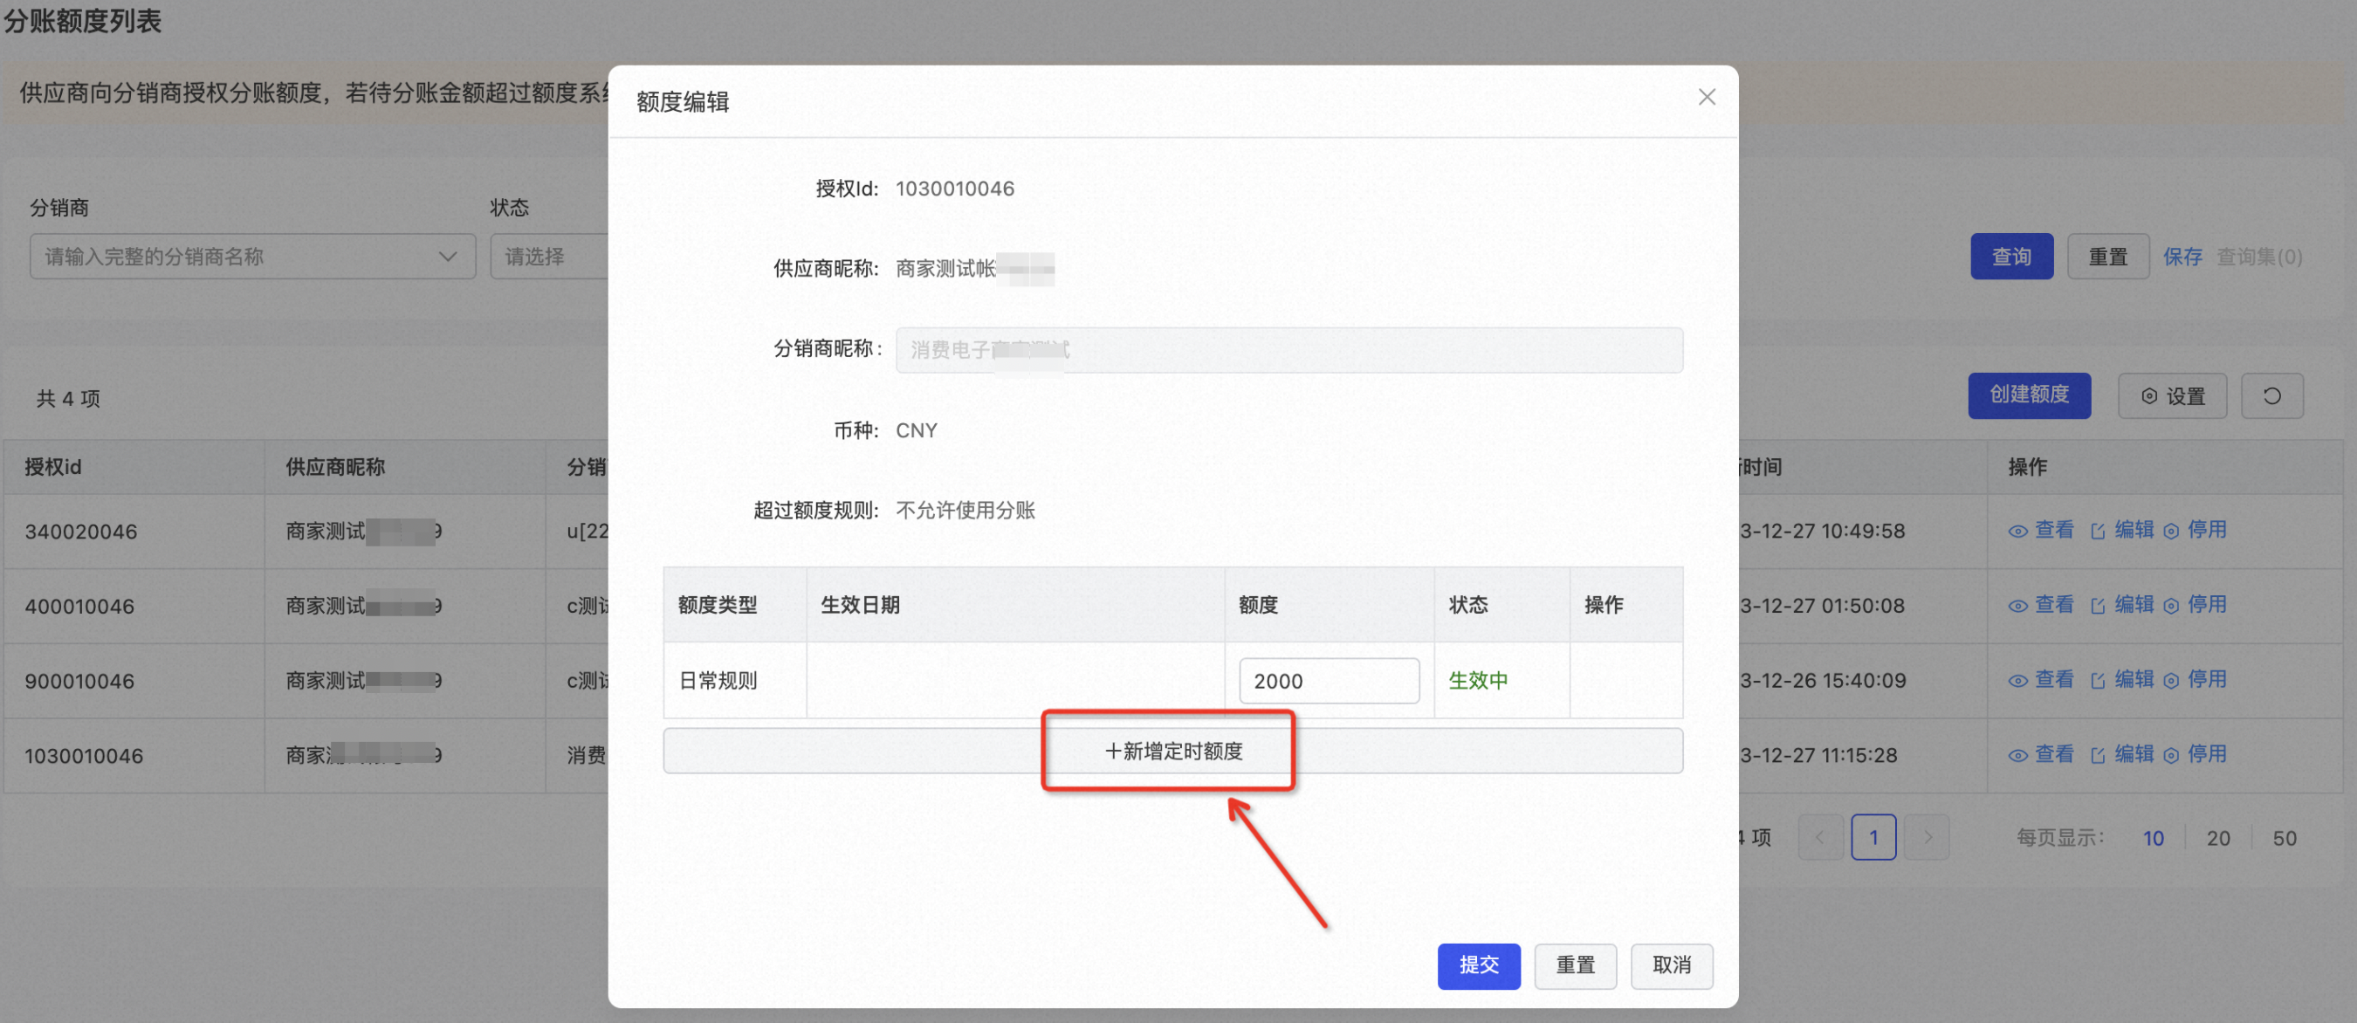The height and width of the screenshot is (1023, 2357).
Task: Edit the row dated 3-12-27 01:50:08 via 编辑
Action: coord(2122,605)
